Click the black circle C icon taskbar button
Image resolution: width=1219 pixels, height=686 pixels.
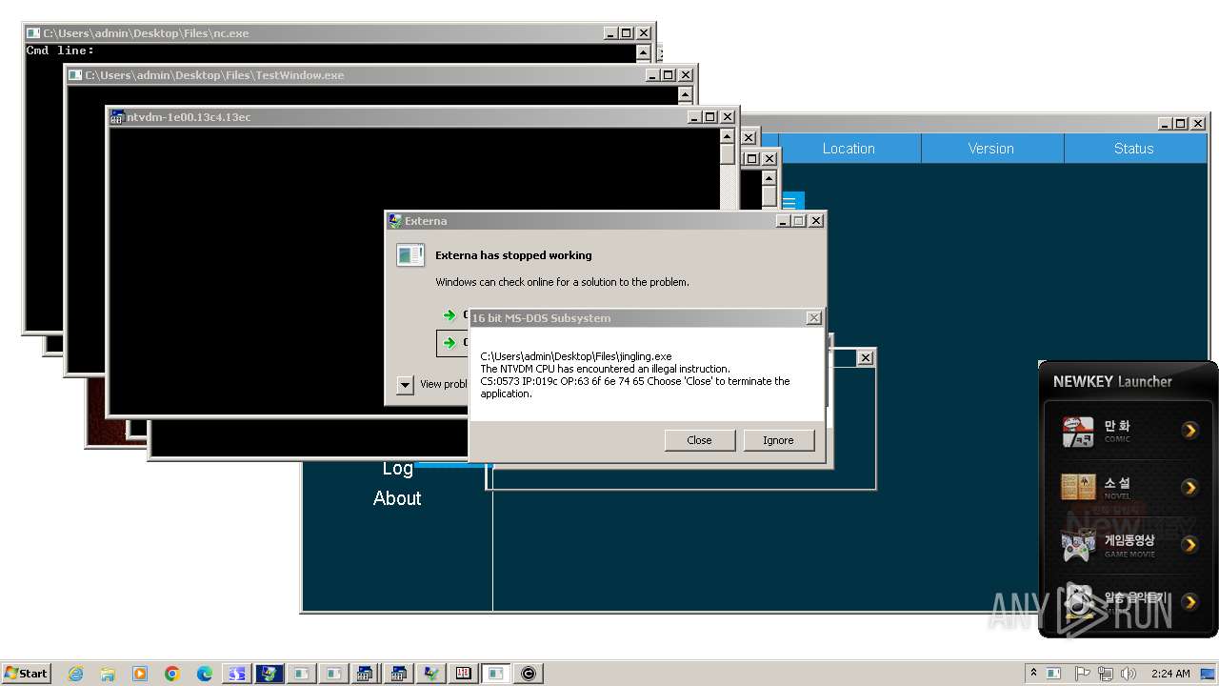coord(529,674)
